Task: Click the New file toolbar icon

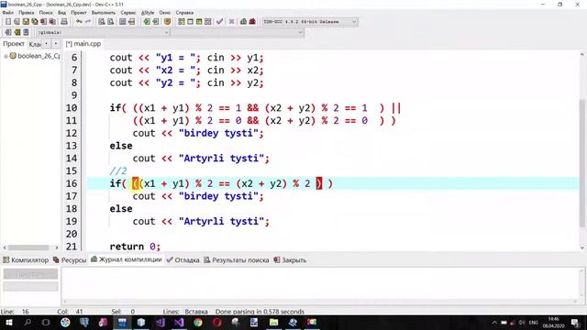Action: click(8, 22)
